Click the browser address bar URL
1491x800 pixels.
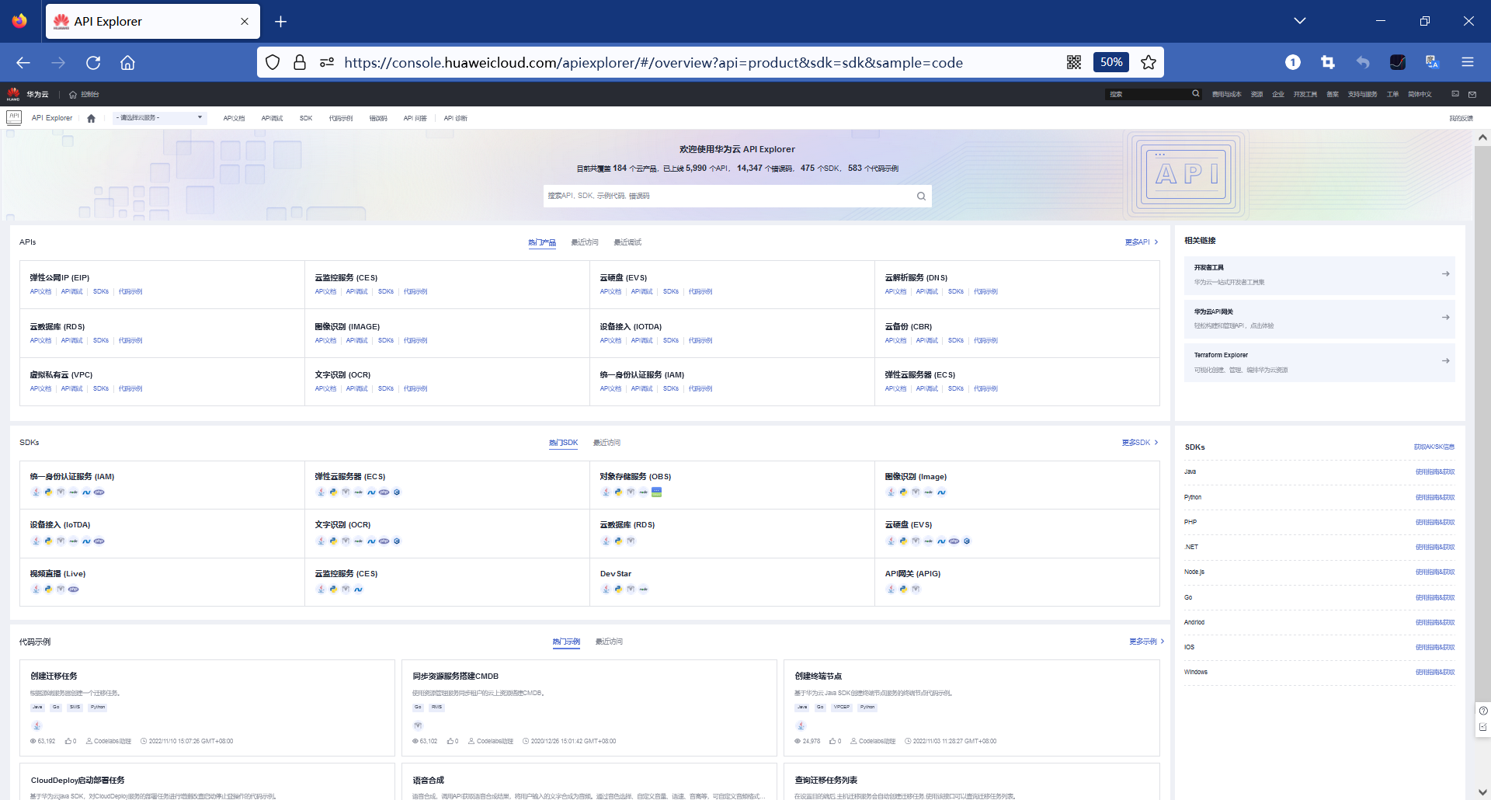(653, 63)
